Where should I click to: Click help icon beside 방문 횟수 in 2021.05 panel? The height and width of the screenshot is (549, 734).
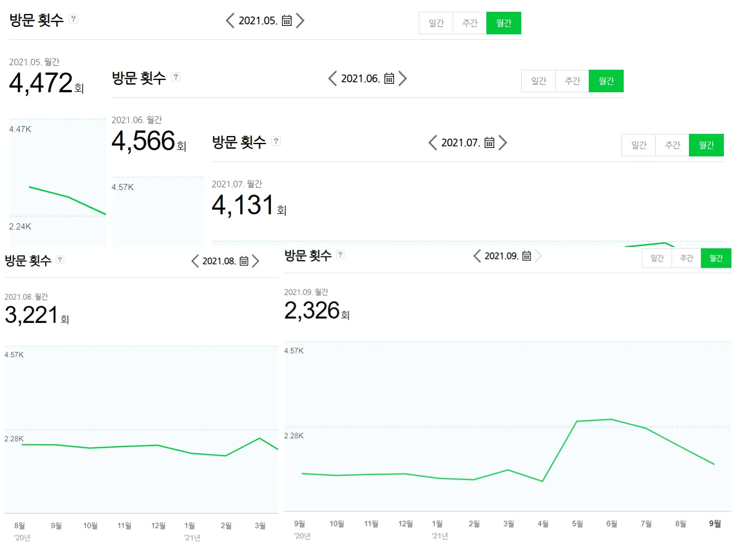(73, 19)
